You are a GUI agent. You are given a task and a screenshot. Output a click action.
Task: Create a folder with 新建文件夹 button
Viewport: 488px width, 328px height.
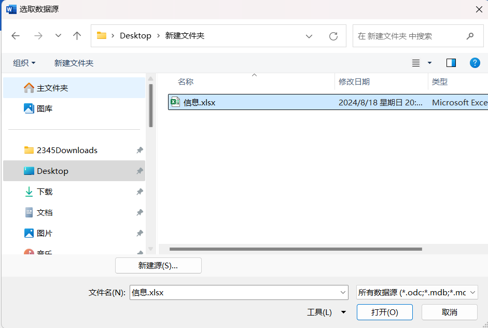click(x=74, y=63)
